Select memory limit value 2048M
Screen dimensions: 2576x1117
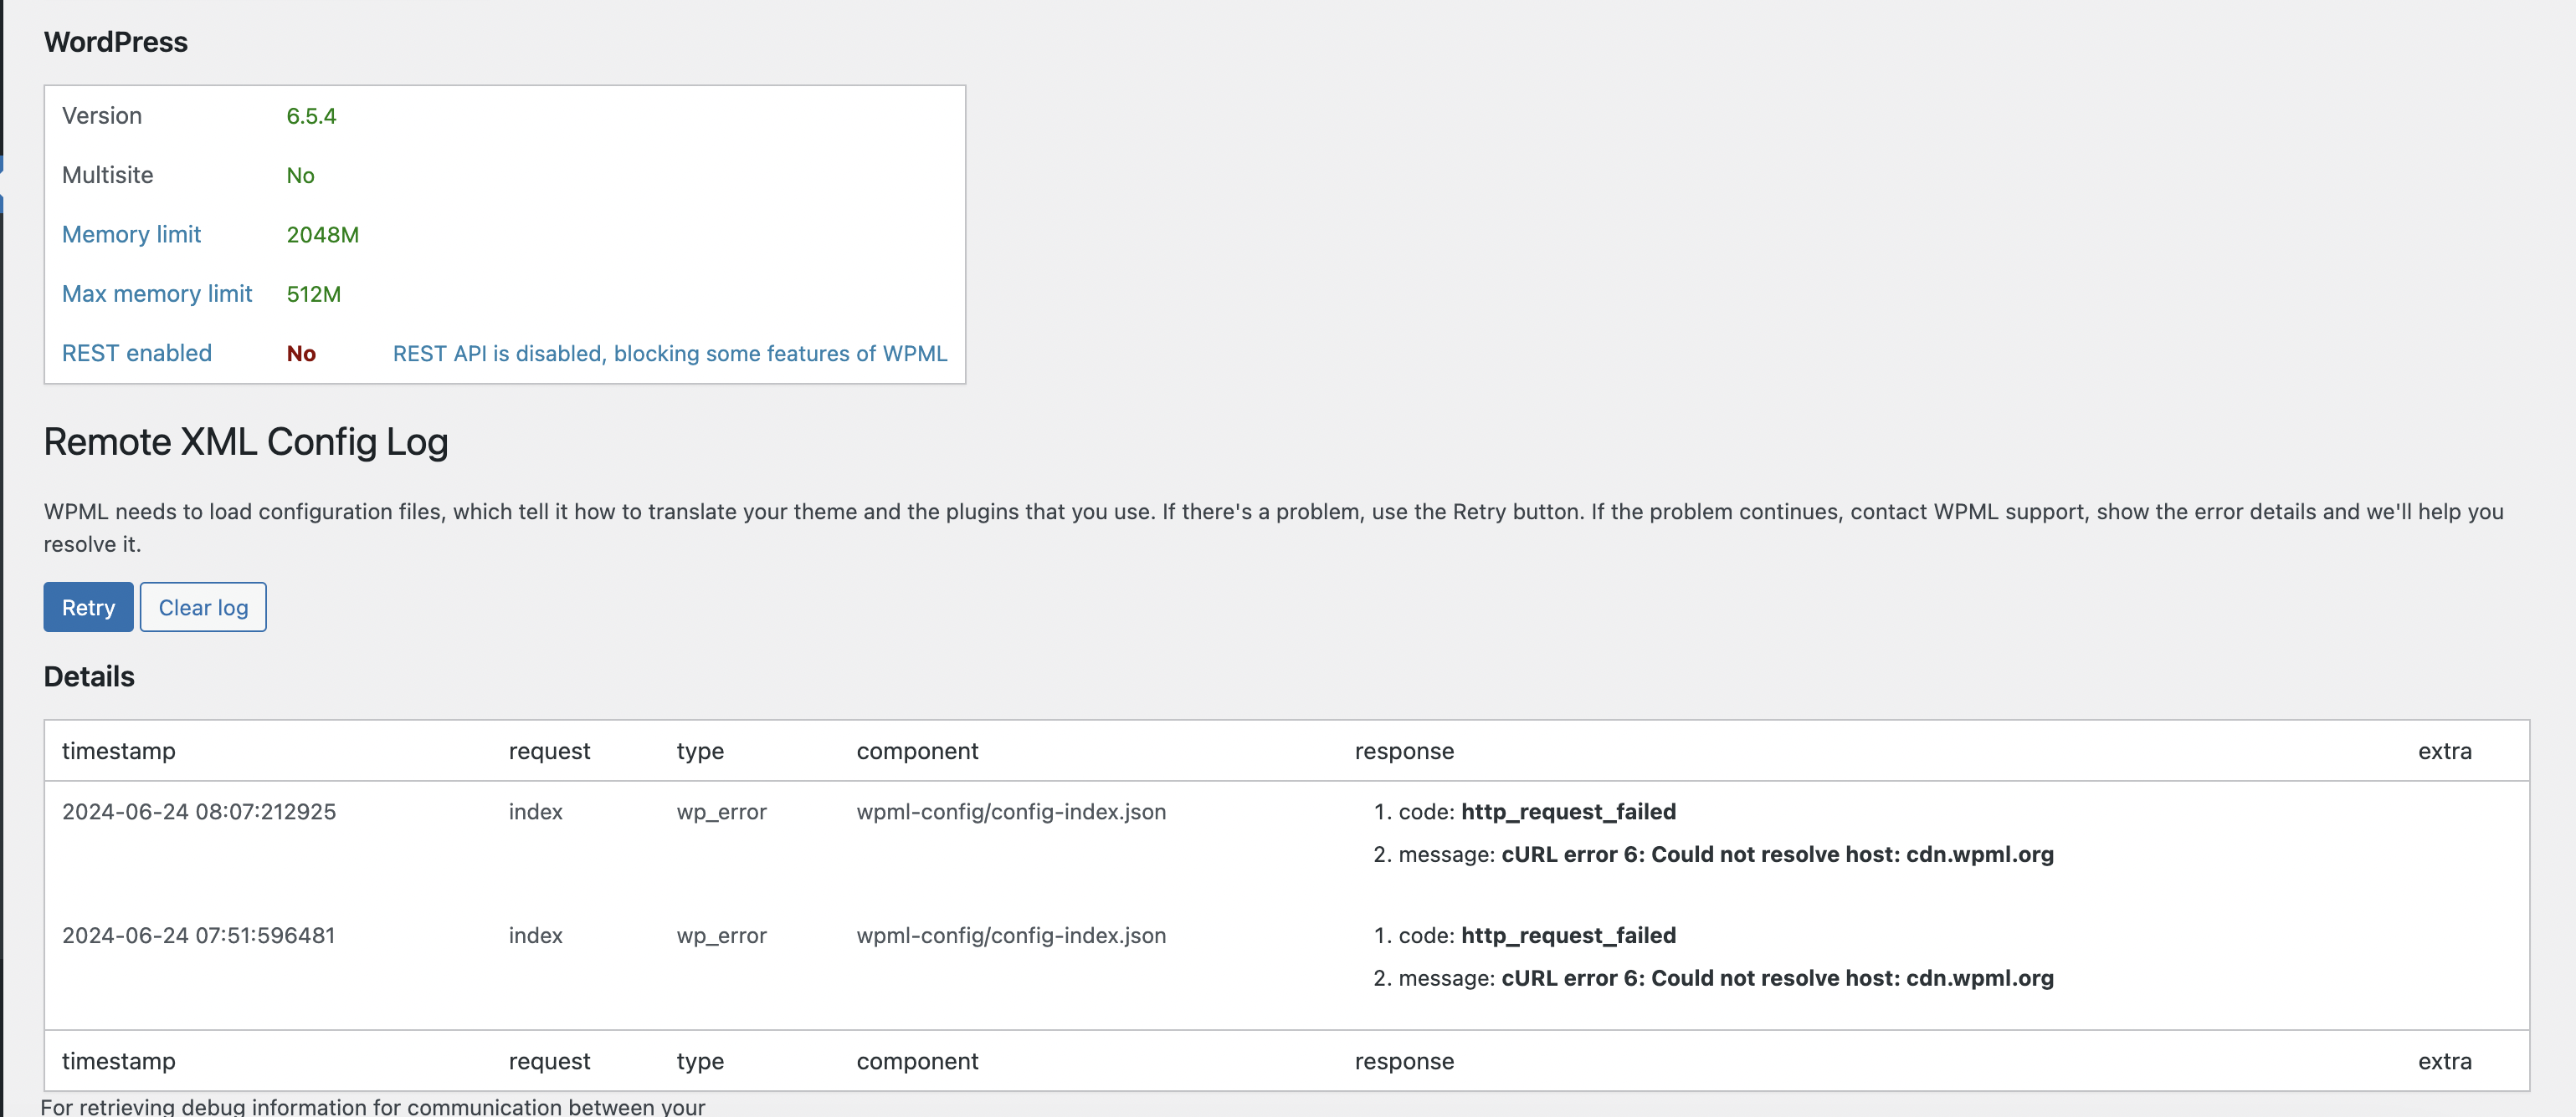[x=322, y=234]
